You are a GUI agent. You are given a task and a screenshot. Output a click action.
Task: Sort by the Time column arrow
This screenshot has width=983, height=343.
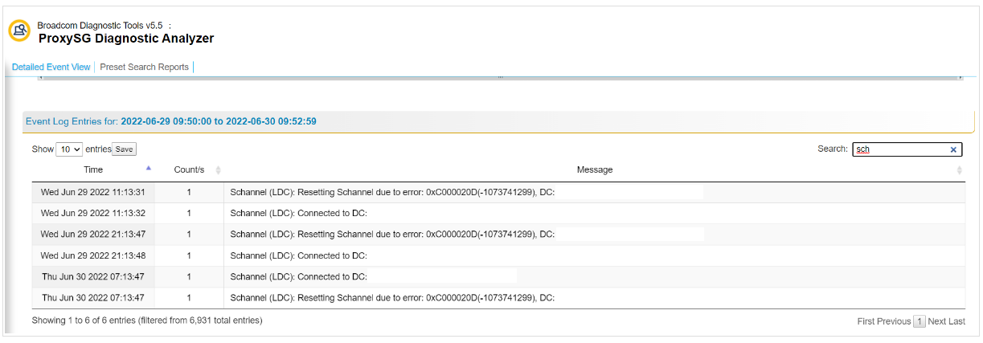[148, 169]
